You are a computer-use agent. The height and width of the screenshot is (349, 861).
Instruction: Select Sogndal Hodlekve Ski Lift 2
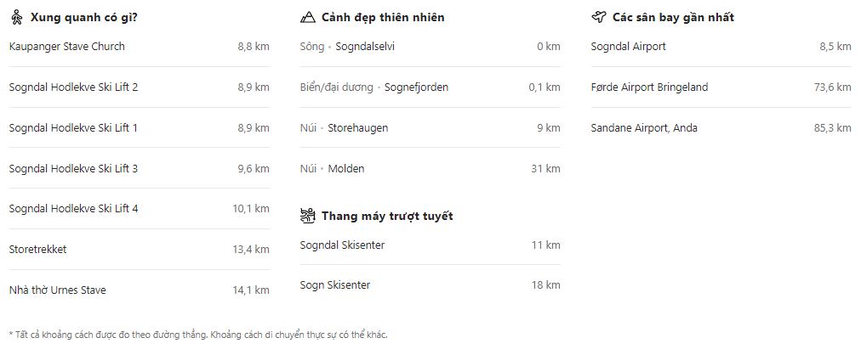[140, 87]
